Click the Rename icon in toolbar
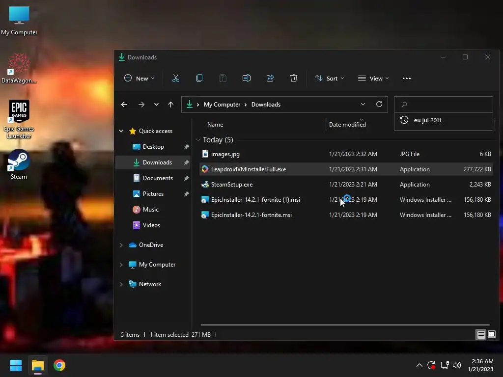Image resolution: width=503 pixels, height=377 pixels. 247,78
